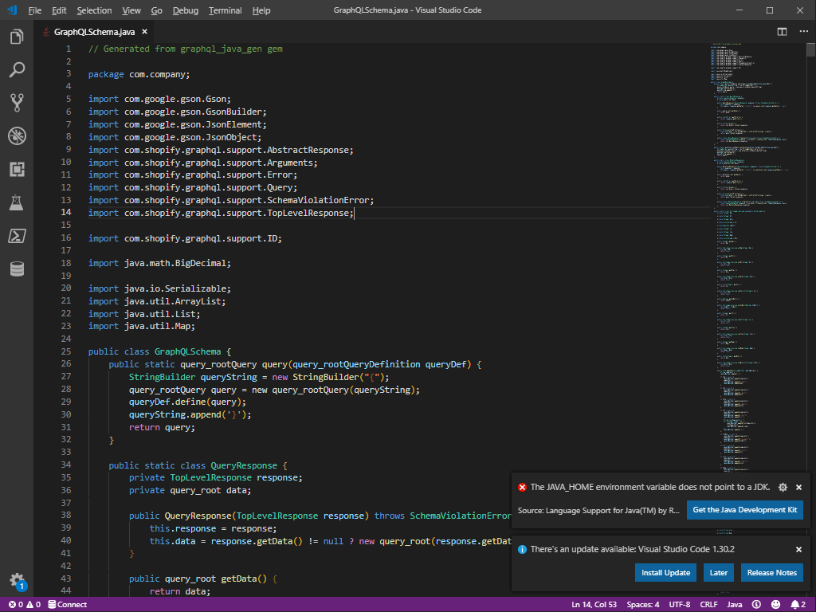816x612 pixels.
Task: Click the Release Notes button
Action: coord(771,572)
